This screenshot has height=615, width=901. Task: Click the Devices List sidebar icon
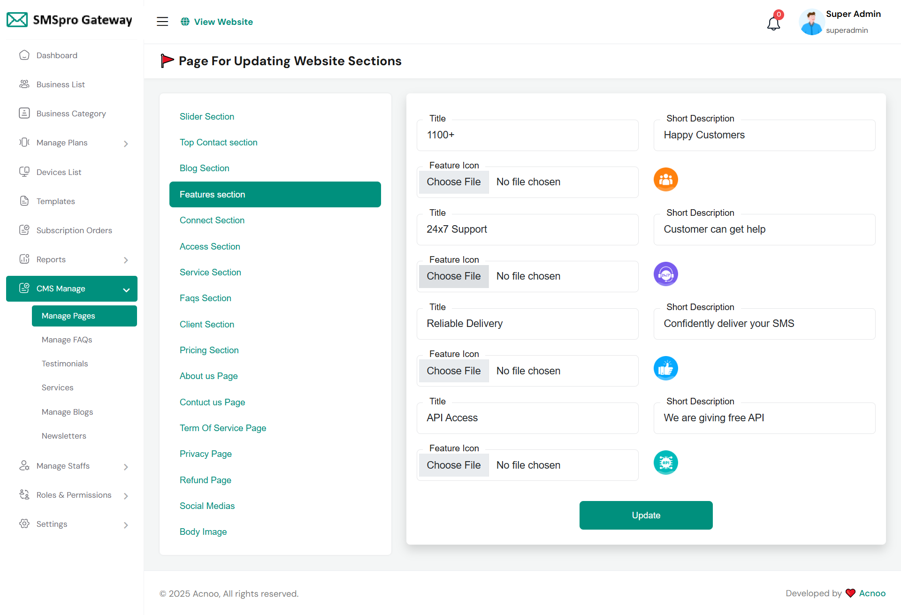[x=24, y=172]
